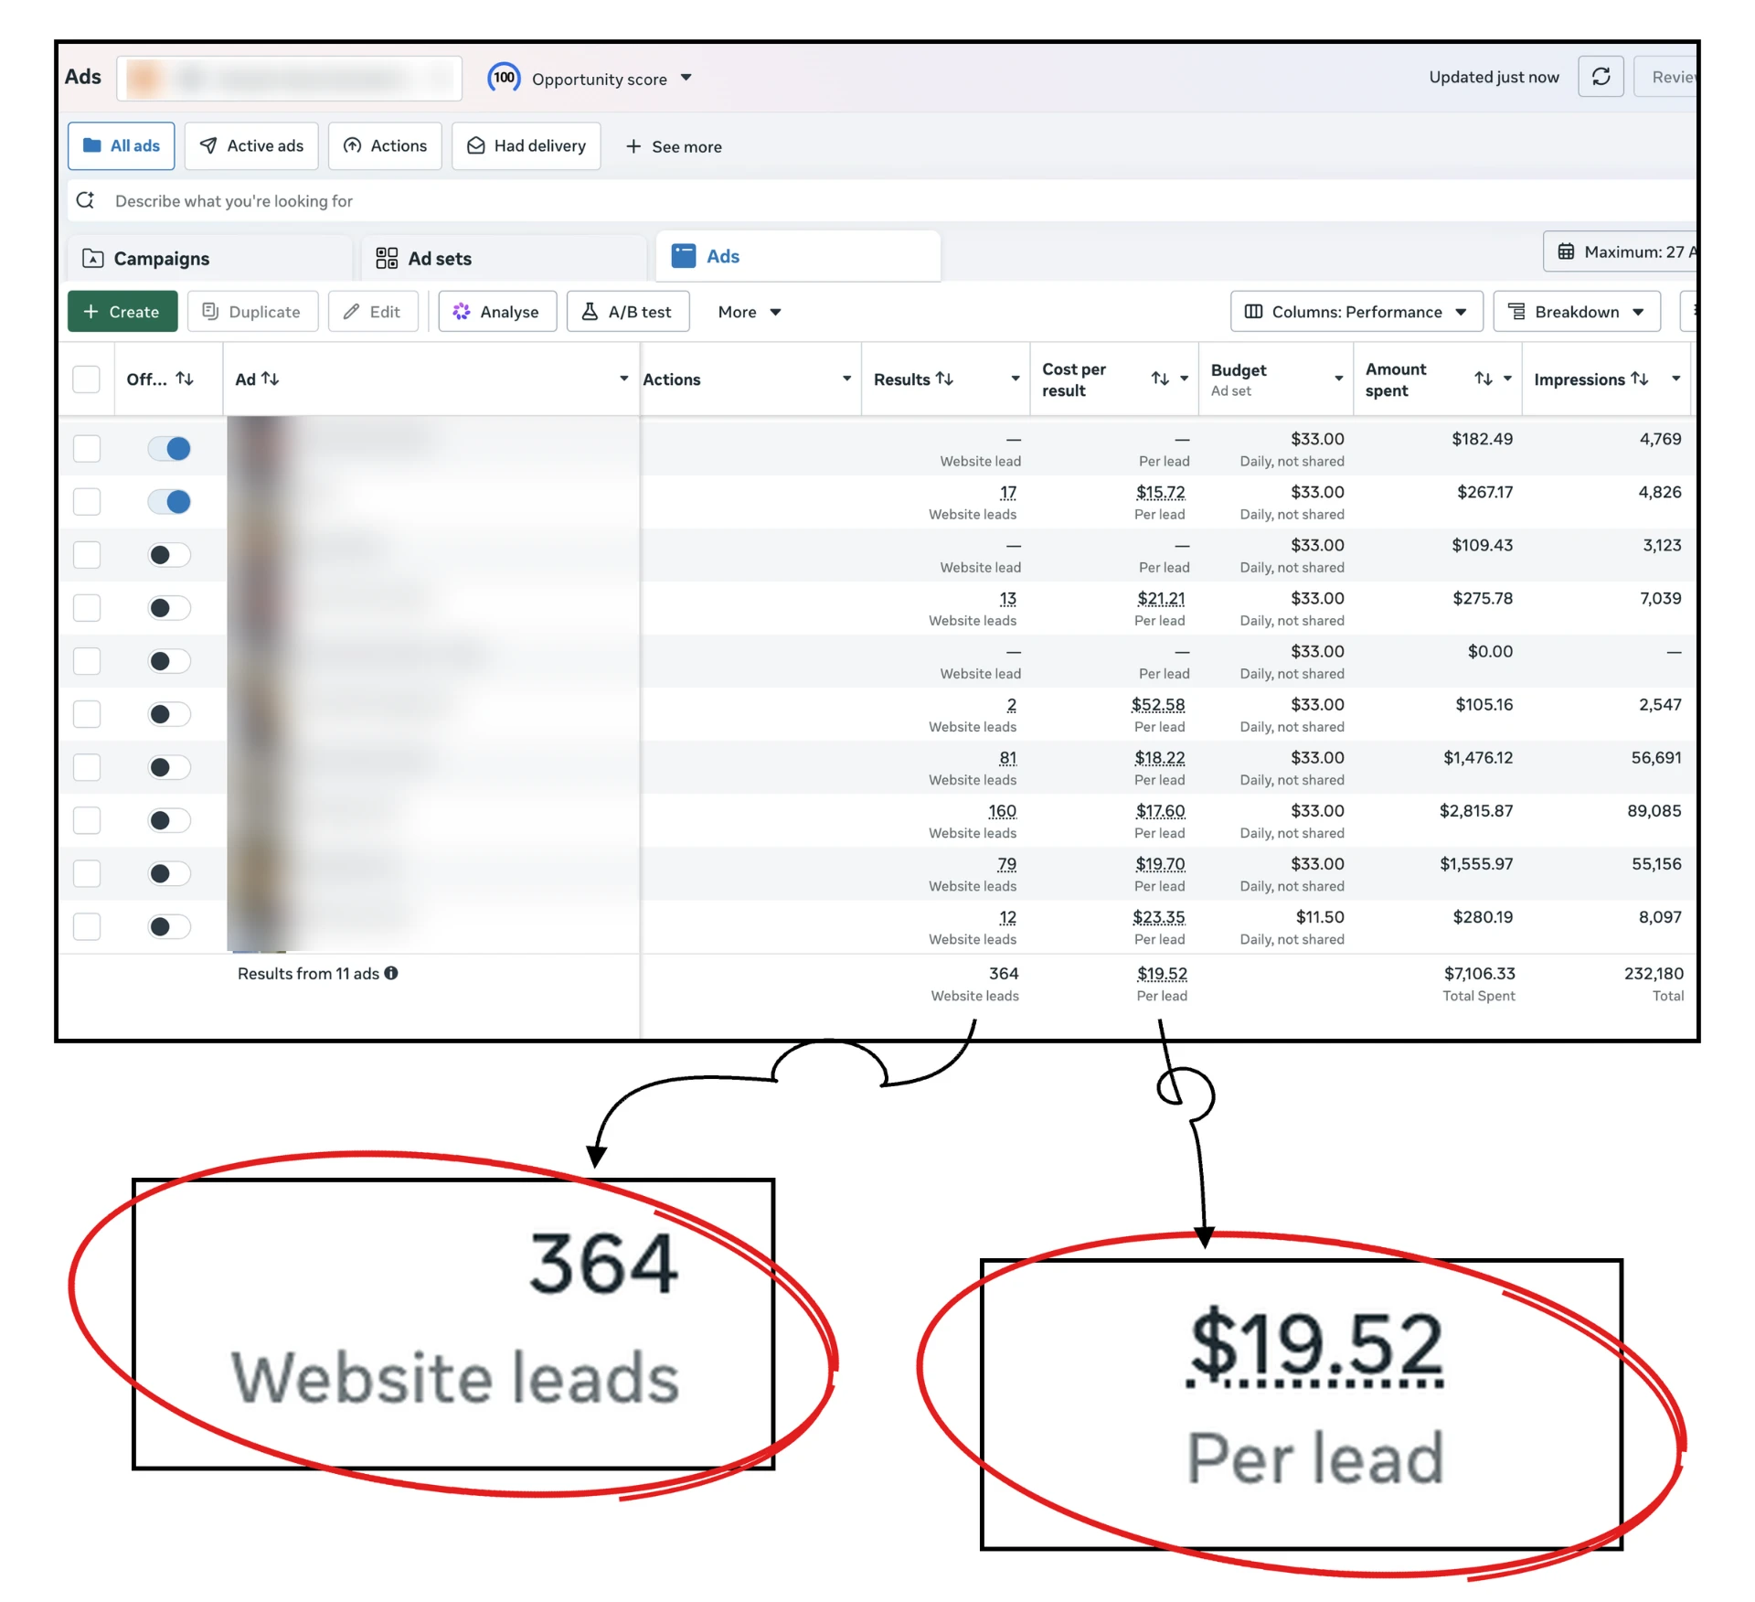Click the calendar icon beside Maximum date range
The width and height of the screenshot is (1755, 1602).
1566,251
